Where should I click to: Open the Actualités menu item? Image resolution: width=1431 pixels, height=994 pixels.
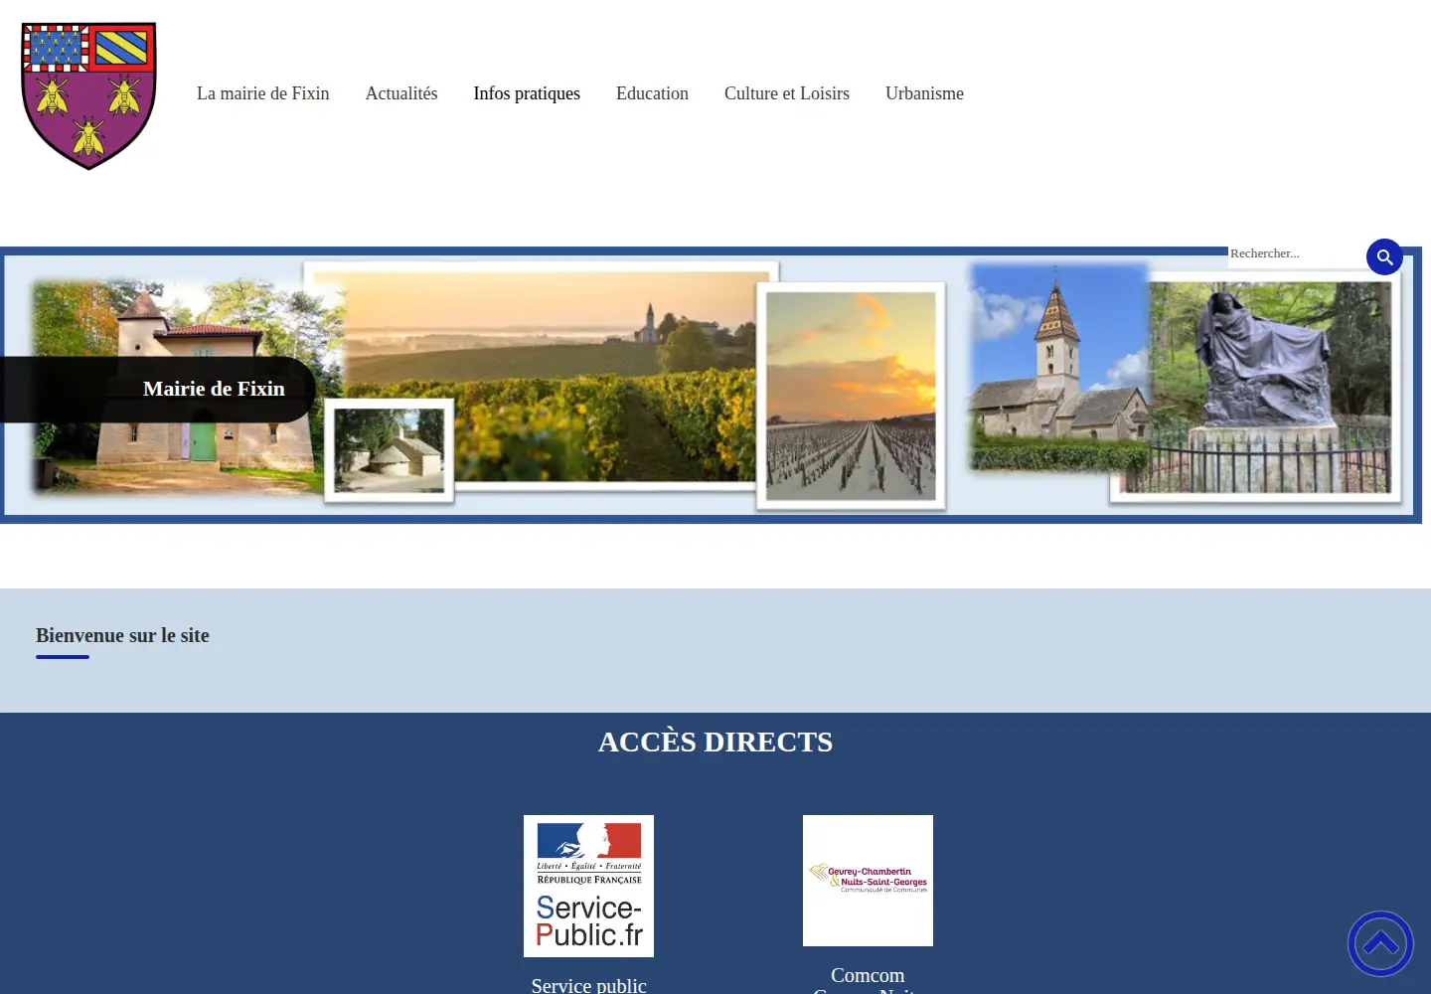[x=401, y=93]
